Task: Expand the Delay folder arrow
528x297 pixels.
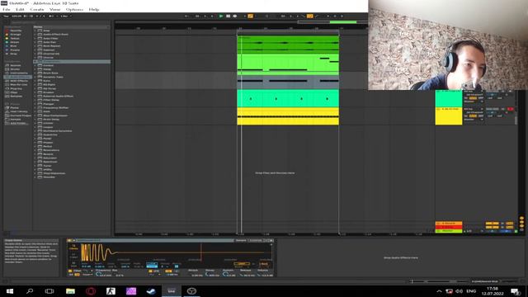Action: coord(35,69)
